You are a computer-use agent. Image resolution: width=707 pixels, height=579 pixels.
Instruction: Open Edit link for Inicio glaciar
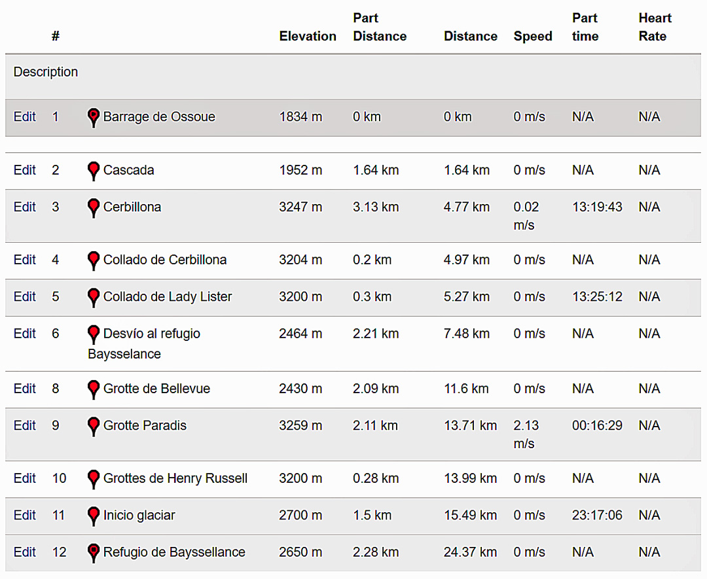24,515
